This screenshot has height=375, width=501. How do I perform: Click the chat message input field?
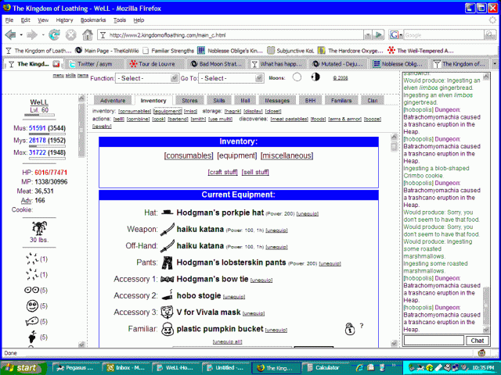[434, 341]
